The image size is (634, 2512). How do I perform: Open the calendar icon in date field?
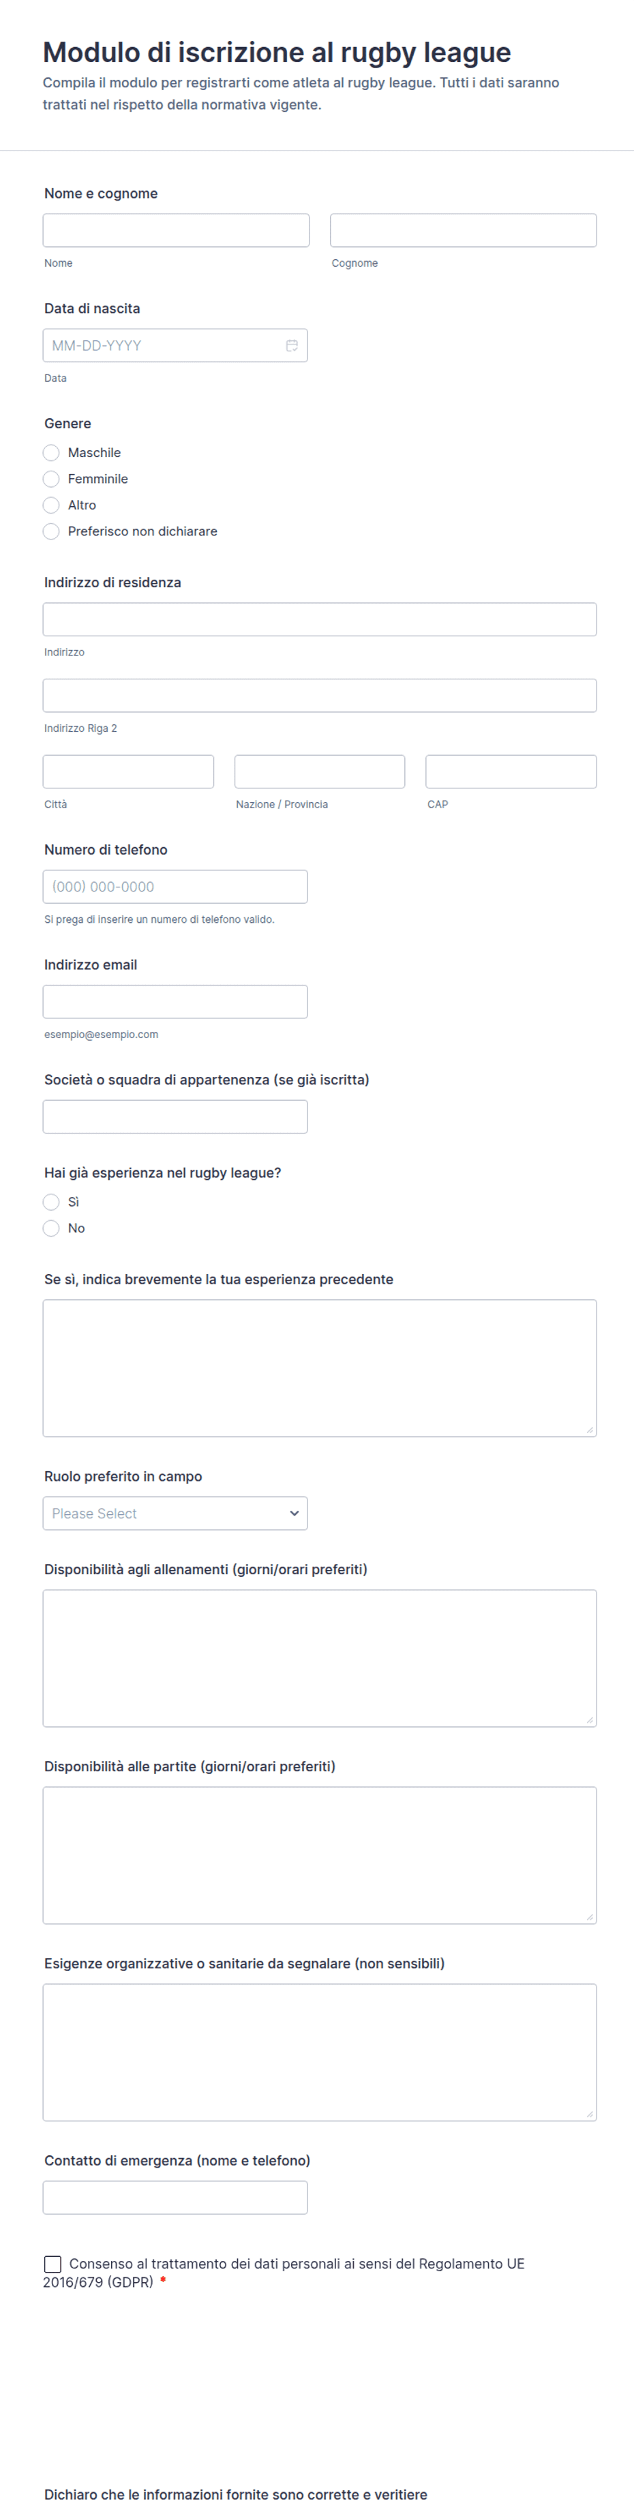pyautogui.click(x=292, y=345)
